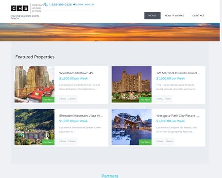Click the phone icon beside the number
The image size is (222, 178).
(x=46, y=4)
